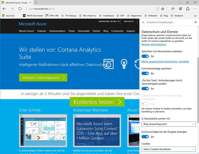Image resolution: width=199 pixels, height=154 pixels.
Task: Toggle Formulareinträge speichern switch
Action: click(145, 73)
